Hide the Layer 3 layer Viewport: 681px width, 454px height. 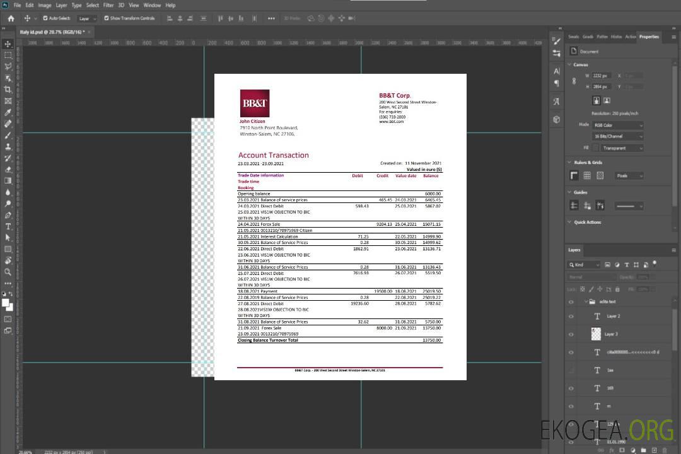point(571,335)
